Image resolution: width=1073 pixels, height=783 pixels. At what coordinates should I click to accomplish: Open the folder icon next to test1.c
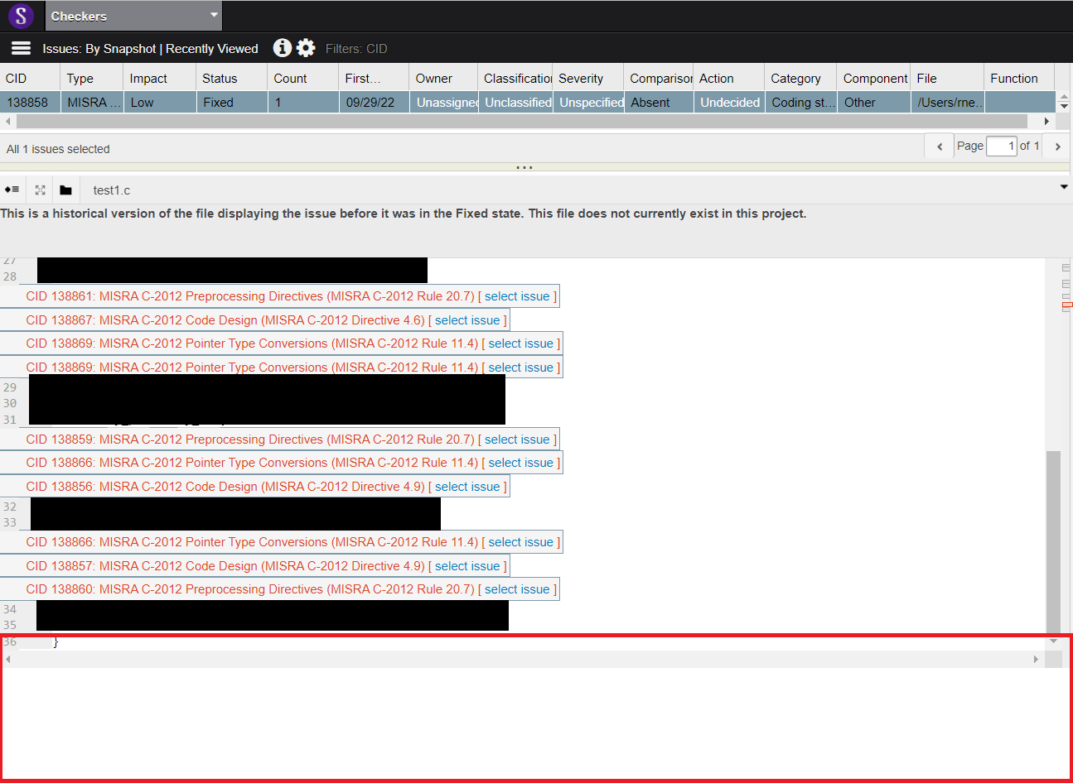tap(65, 190)
